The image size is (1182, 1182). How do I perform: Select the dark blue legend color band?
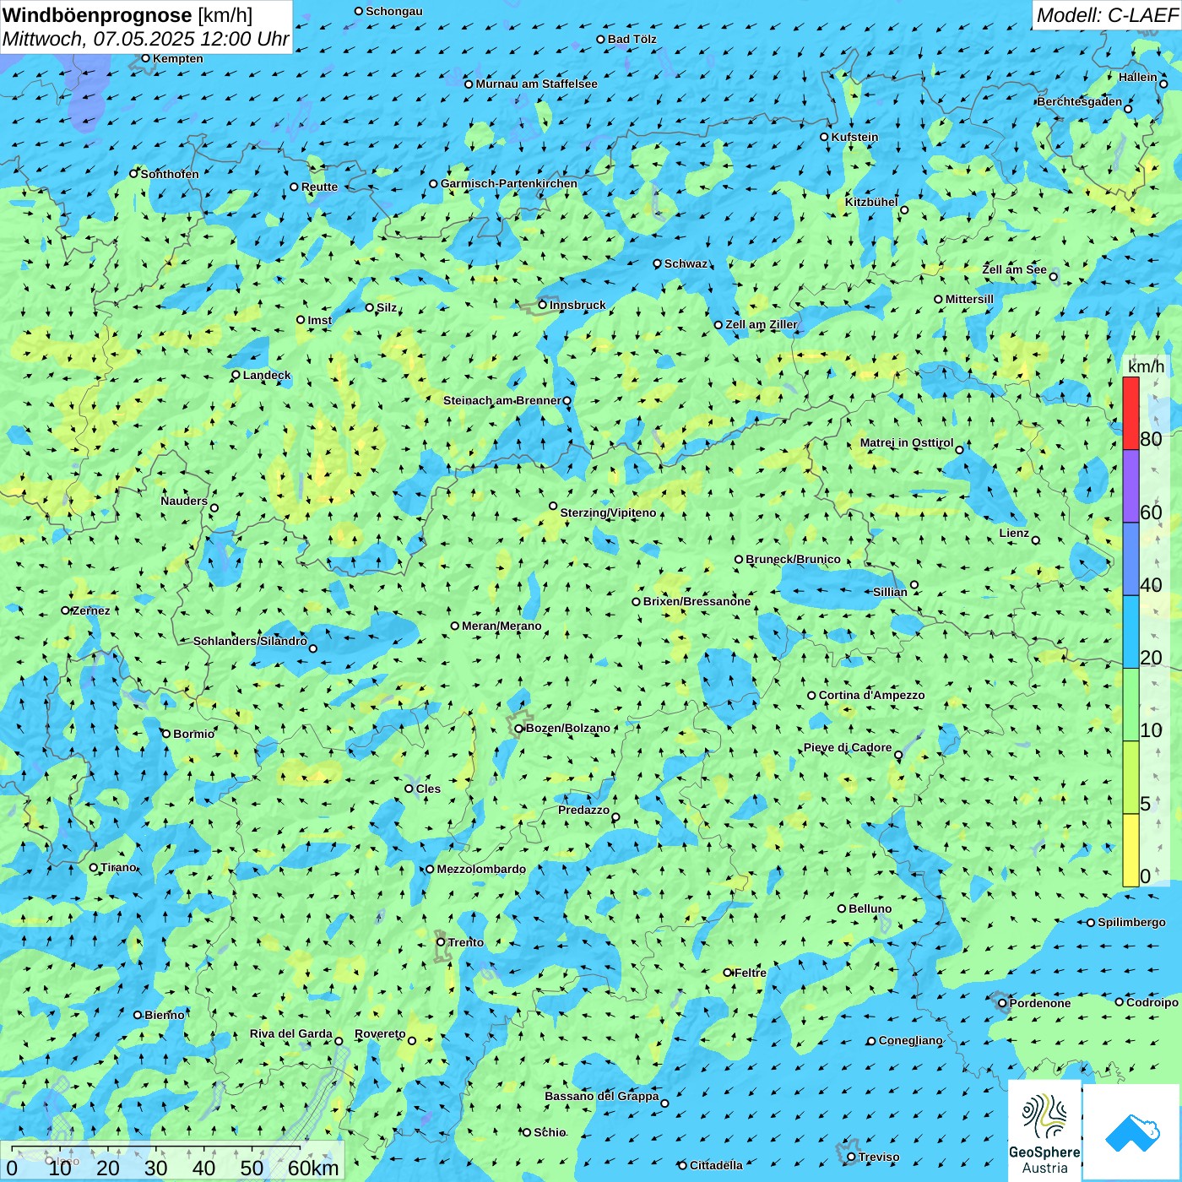(x=1130, y=560)
